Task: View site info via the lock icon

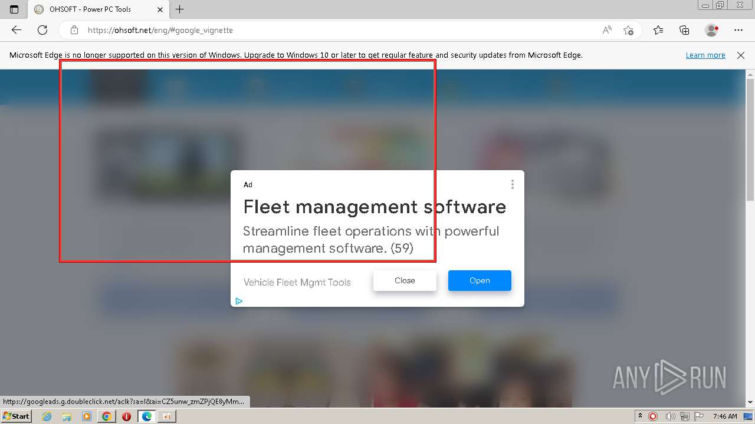Action: point(74,30)
